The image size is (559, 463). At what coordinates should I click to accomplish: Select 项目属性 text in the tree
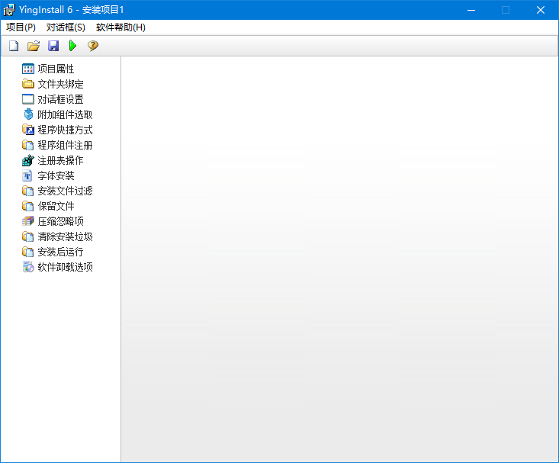(x=56, y=69)
